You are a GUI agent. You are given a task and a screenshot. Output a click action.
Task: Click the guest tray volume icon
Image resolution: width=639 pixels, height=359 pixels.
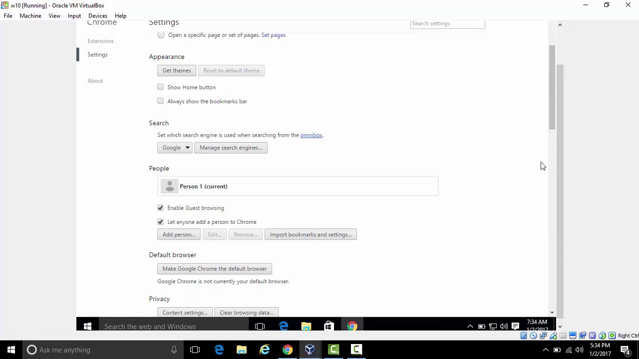point(504,327)
